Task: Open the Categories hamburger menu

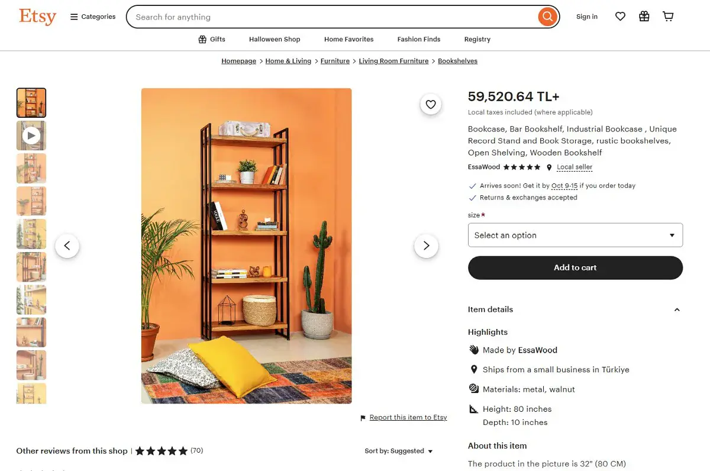Action: tap(93, 17)
